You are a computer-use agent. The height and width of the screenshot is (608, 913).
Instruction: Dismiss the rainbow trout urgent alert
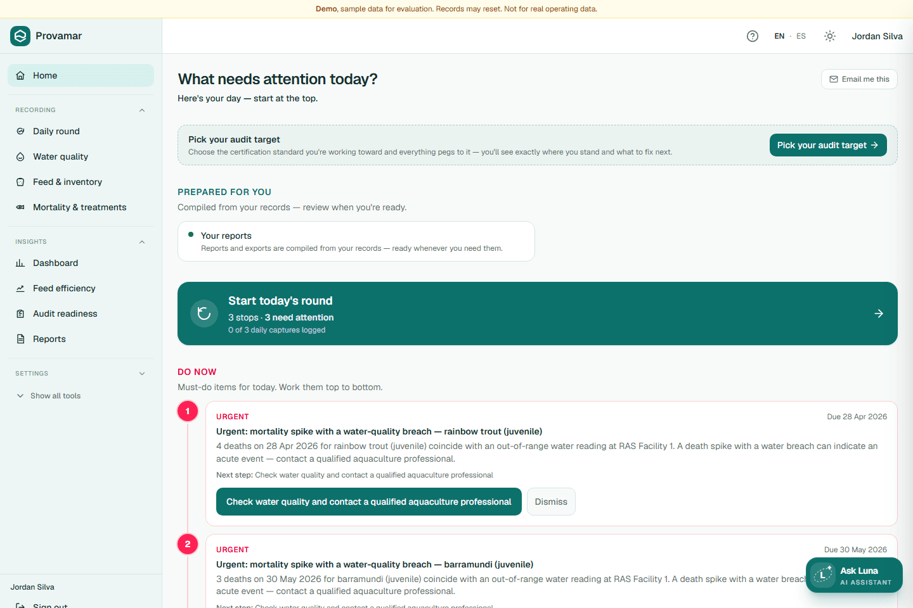point(551,502)
